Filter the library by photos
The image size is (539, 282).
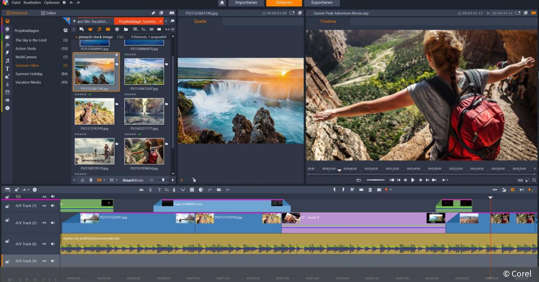[108, 30]
